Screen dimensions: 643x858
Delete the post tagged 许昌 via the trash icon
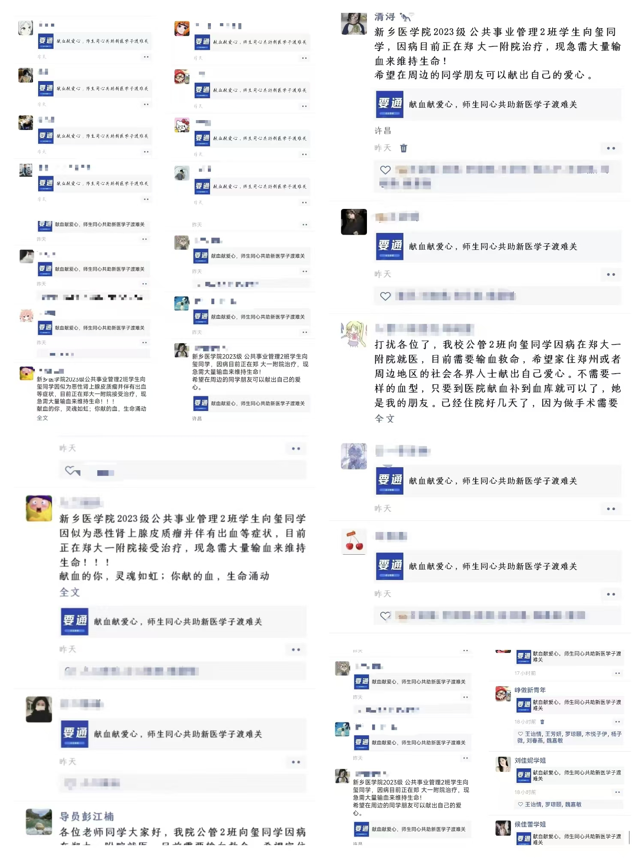click(x=403, y=148)
